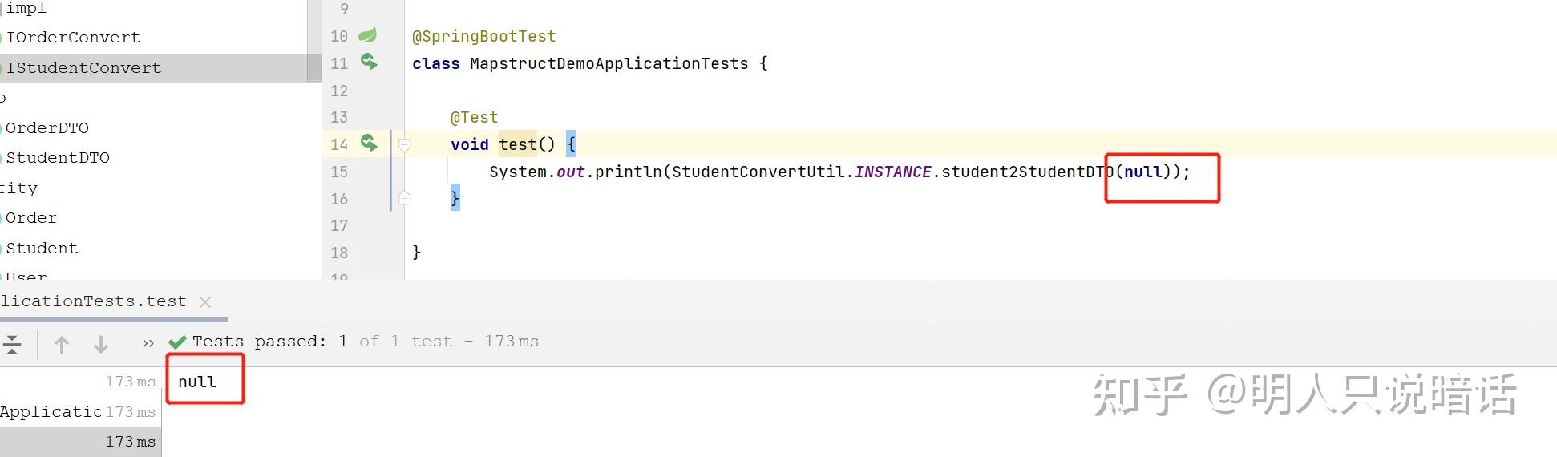Image resolution: width=1557 pixels, height=457 pixels.
Task: Close the ApplicationTests.test run tab
Action: pyautogui.click(x=205, y=302)
